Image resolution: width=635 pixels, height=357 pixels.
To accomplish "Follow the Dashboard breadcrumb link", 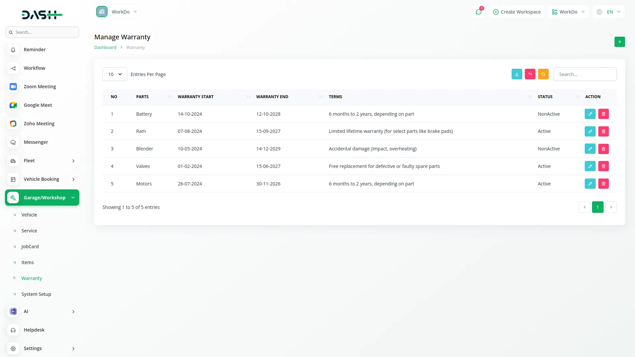I will 105,48.
